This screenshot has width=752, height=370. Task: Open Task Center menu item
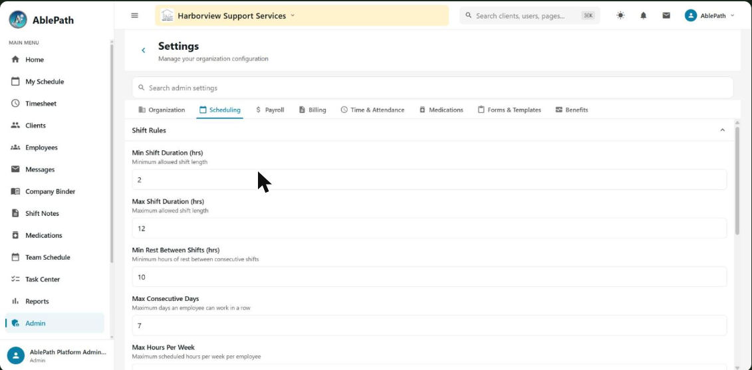pos(55,279)
